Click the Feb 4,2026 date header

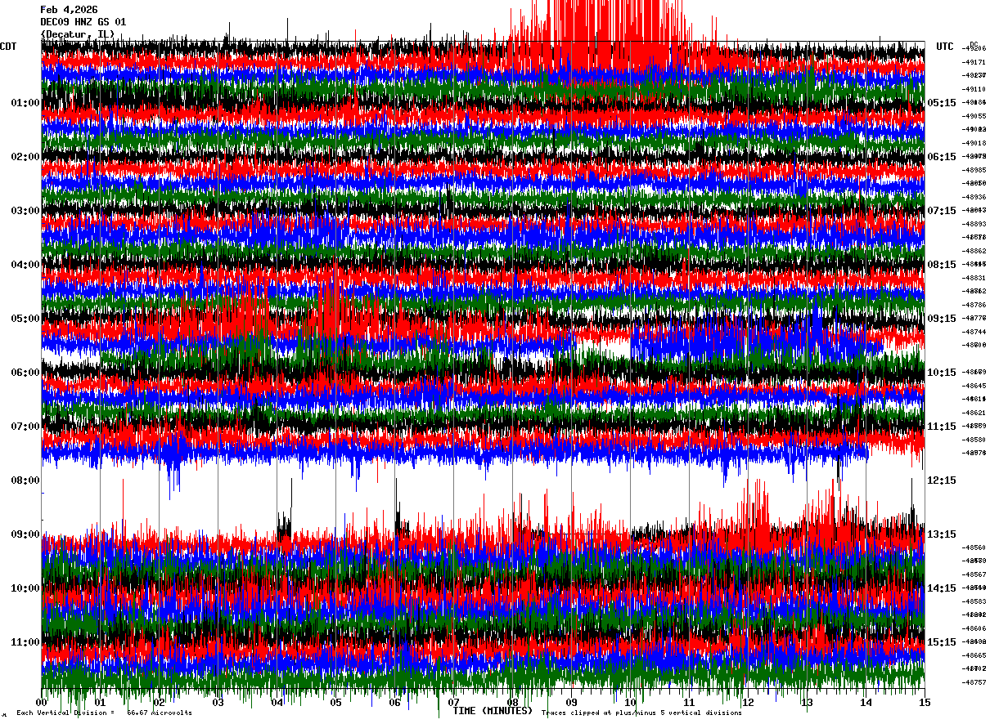69,10
